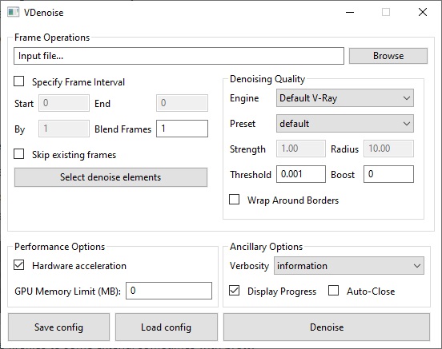Enable Wrap Around Borders checkbox
Image resolution: width=442 pixels, height=349 pixels.
coord(235,200)
